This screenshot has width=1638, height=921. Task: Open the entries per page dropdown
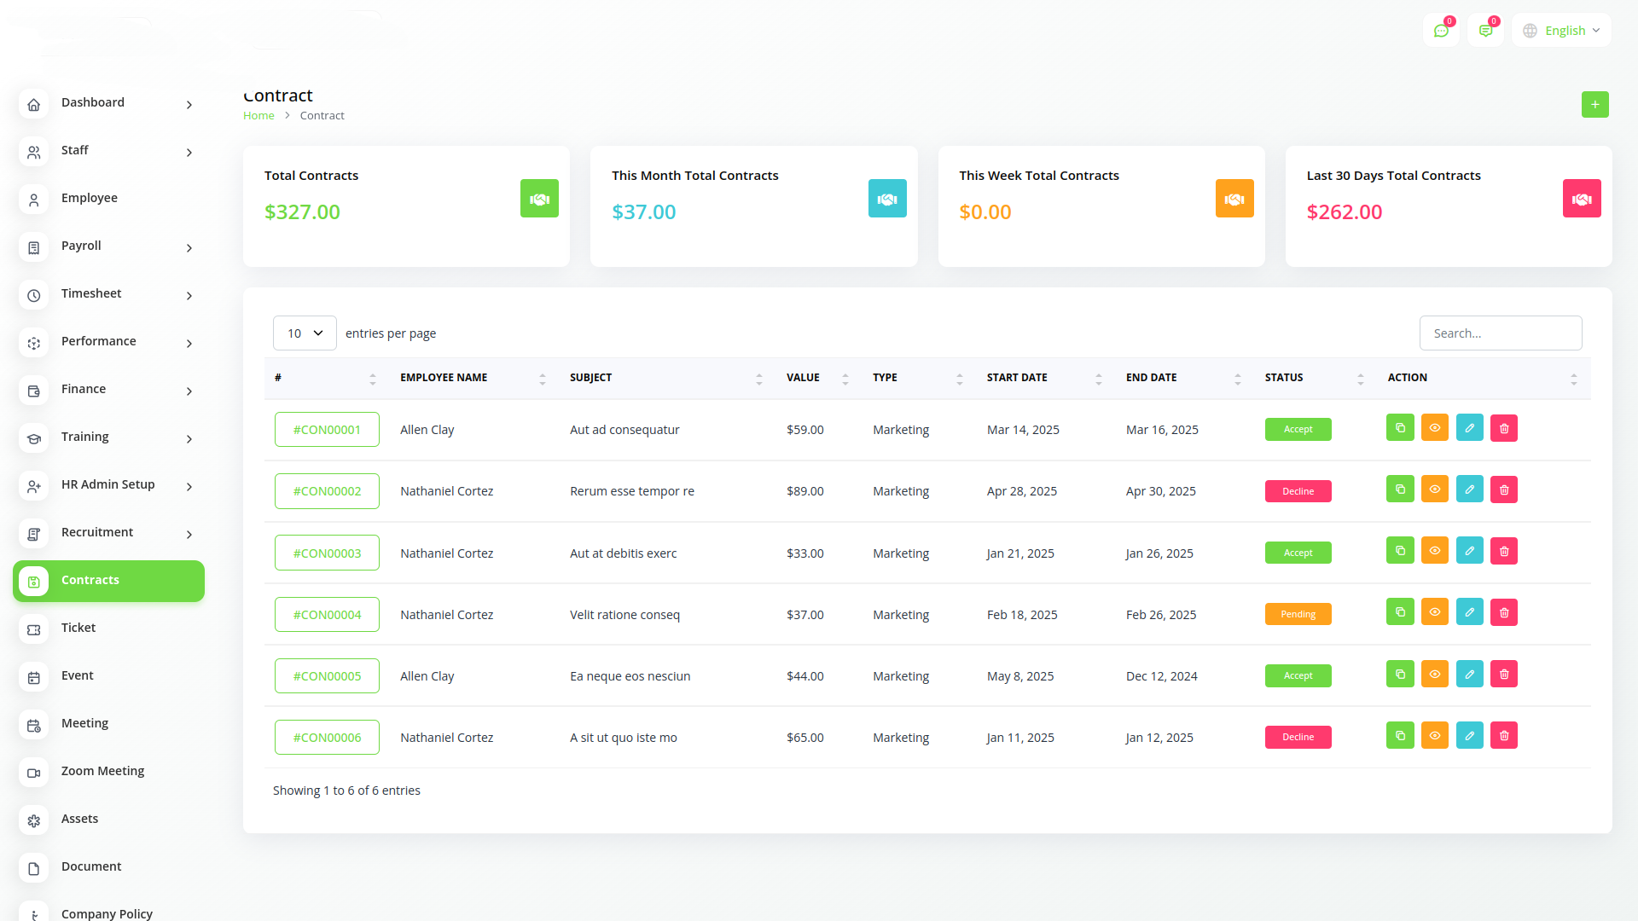pos(305,333)
